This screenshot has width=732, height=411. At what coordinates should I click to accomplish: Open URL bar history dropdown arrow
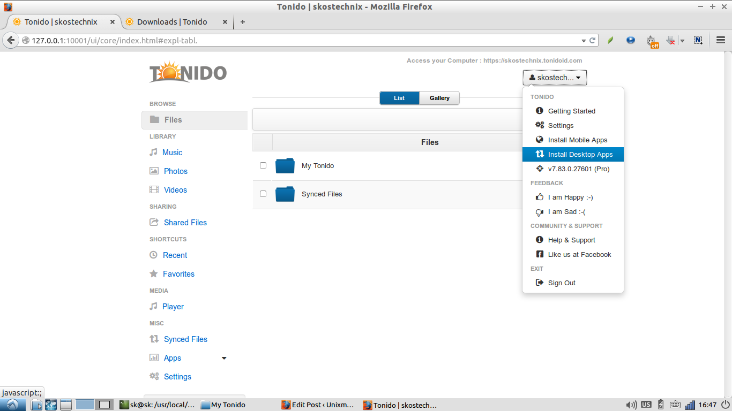[584, 41]
